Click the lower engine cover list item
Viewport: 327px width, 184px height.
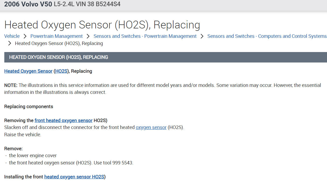tap(33, 156)
